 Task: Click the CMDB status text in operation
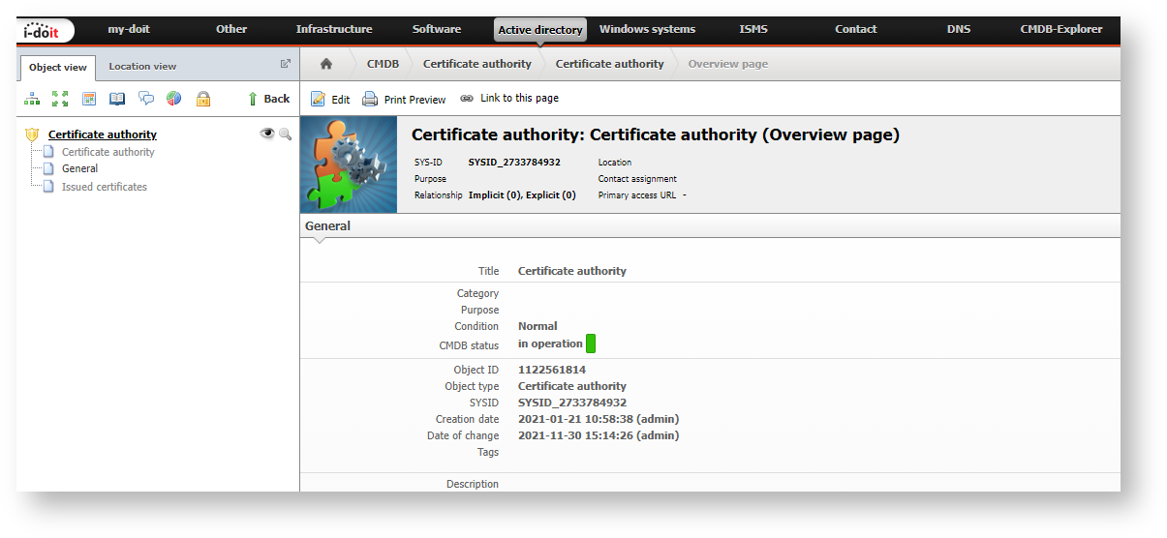point(550,344)
